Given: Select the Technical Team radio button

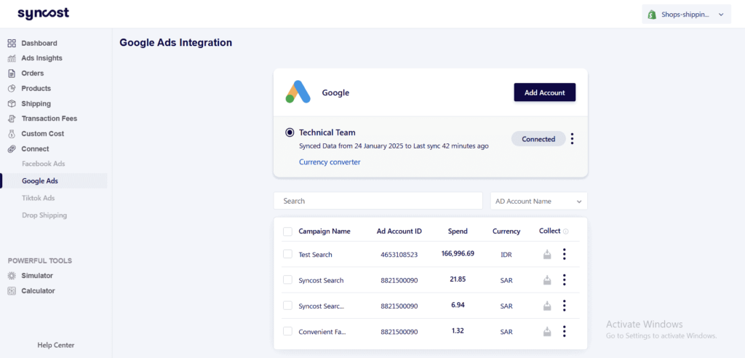Looking at the screenshot, I should click(290, 132).
